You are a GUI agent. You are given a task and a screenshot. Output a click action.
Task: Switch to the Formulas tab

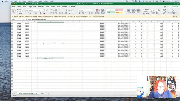point(41,7)
